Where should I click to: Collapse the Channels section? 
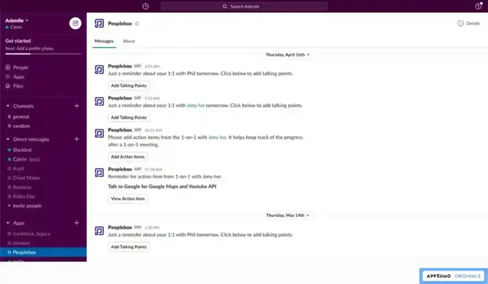point(8,106)
